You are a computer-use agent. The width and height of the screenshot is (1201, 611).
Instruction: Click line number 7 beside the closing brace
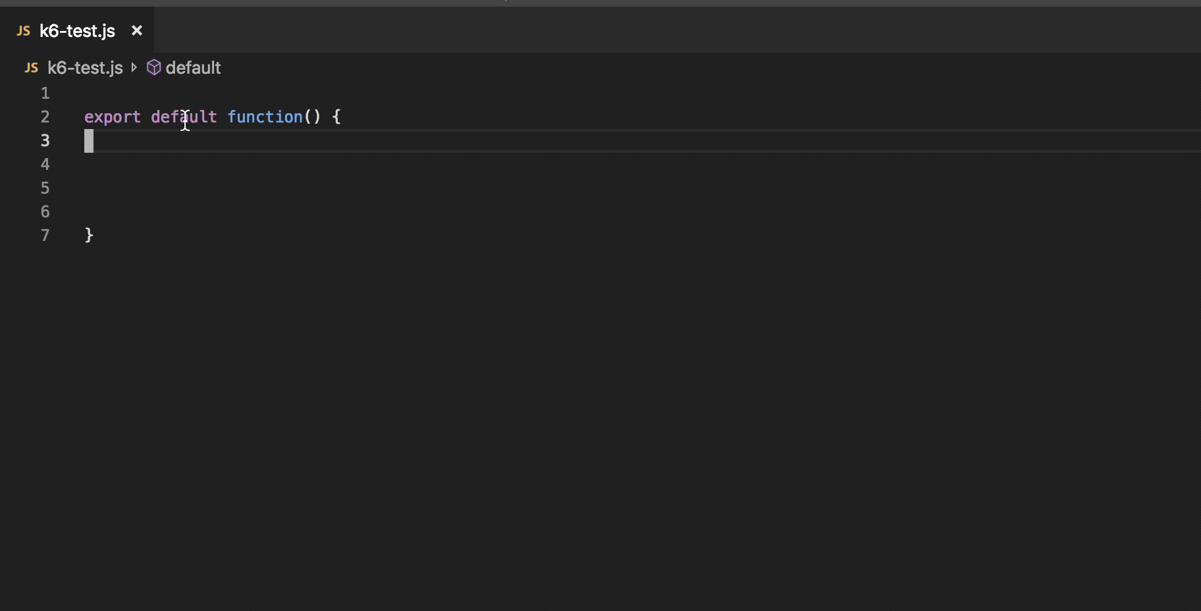[44, 235]
